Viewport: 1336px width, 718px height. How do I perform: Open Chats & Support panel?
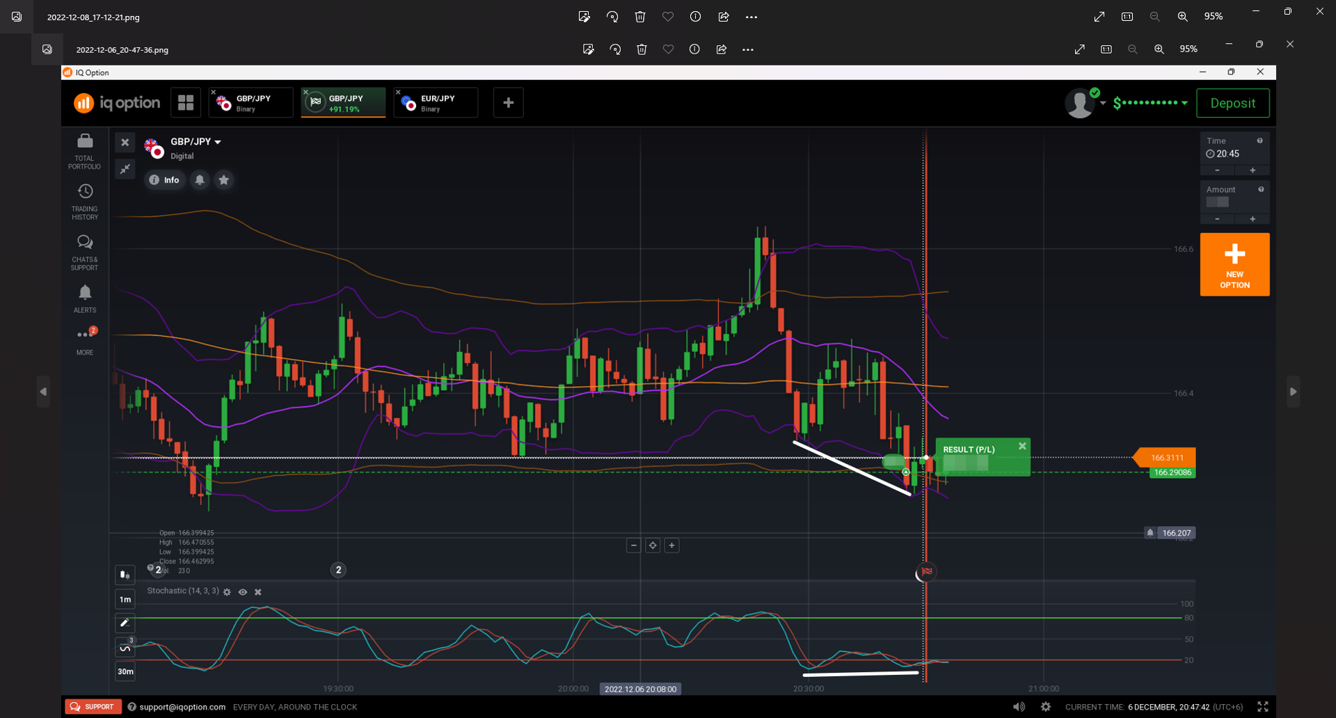(x=85, y=253)
